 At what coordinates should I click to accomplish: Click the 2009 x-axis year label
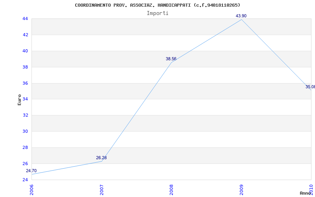point(241,190)
